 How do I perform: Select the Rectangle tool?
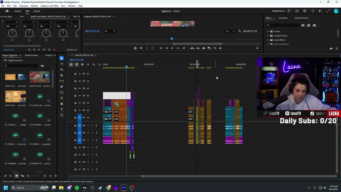pyautogui.click(x=62, y=93)
